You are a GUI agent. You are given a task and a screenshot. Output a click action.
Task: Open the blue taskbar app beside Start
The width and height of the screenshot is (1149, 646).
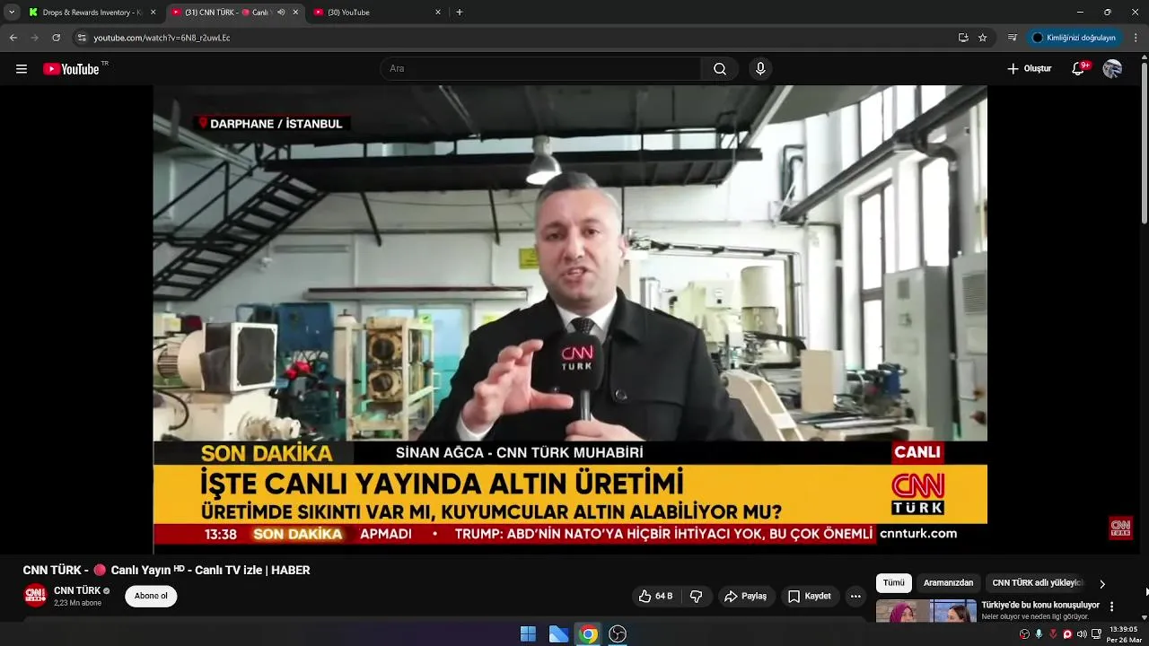(558, 634)
